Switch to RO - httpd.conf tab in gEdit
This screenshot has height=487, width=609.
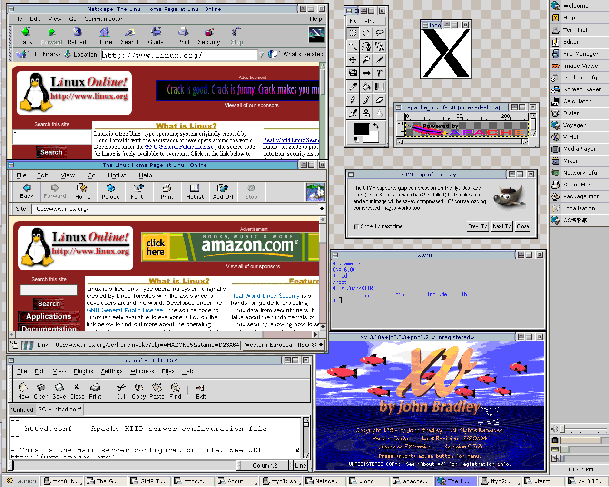(x=59, y=409)
